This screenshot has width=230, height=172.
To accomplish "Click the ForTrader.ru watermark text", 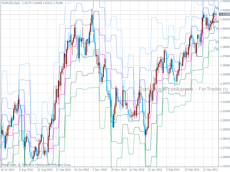I will click(184, 89).
